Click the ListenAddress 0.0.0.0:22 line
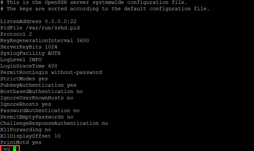This screenshot has width=254, height=151. pyautogui.click(x=38, y=21)
